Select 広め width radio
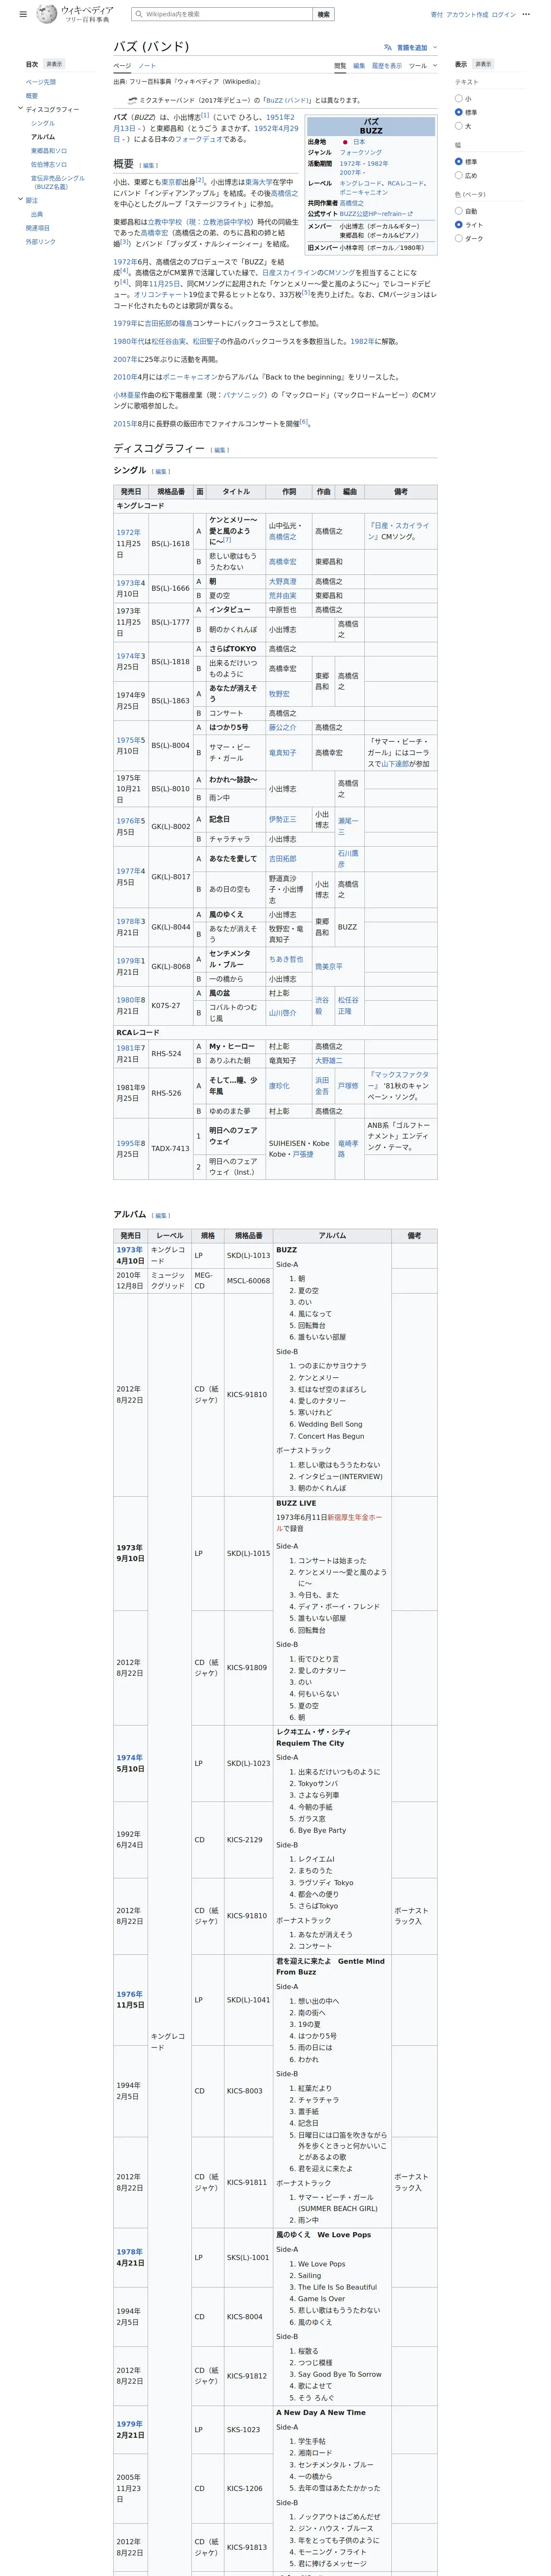This screenshot has height=2576, width=551. click(x=459, y=176)
